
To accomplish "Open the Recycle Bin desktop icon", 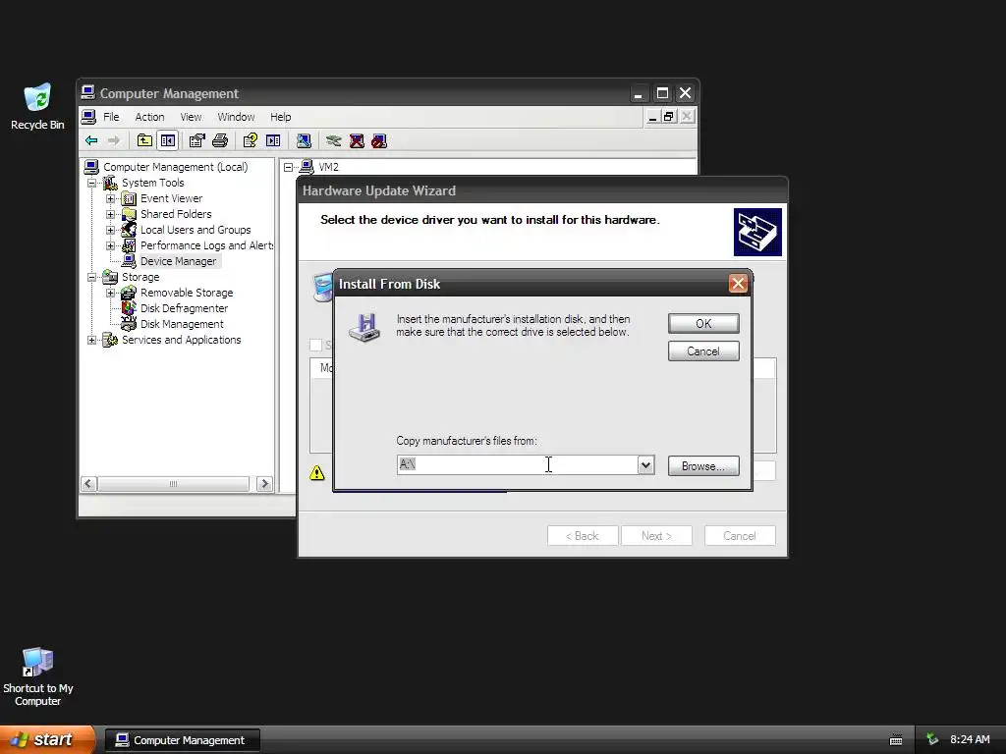I will click(37, 106).
